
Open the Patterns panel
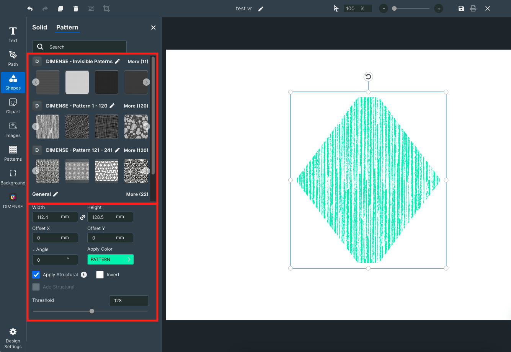tap(13, 153)
